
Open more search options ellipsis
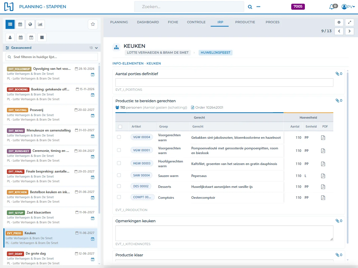(x=258, y=7)
